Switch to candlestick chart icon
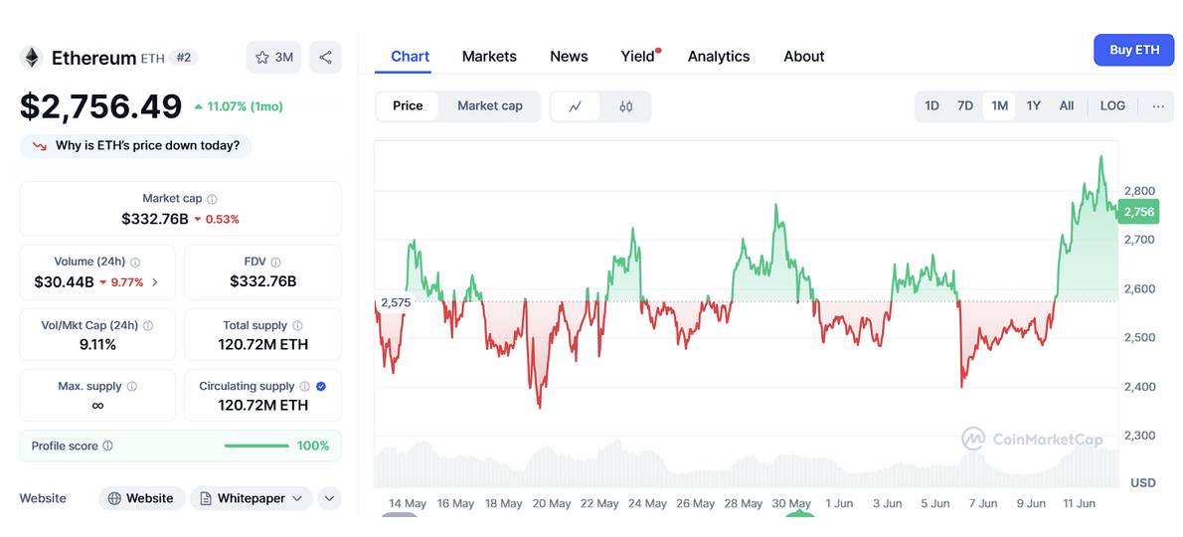The height and width of the screenshot is (537, 1183). click(625, 106)
